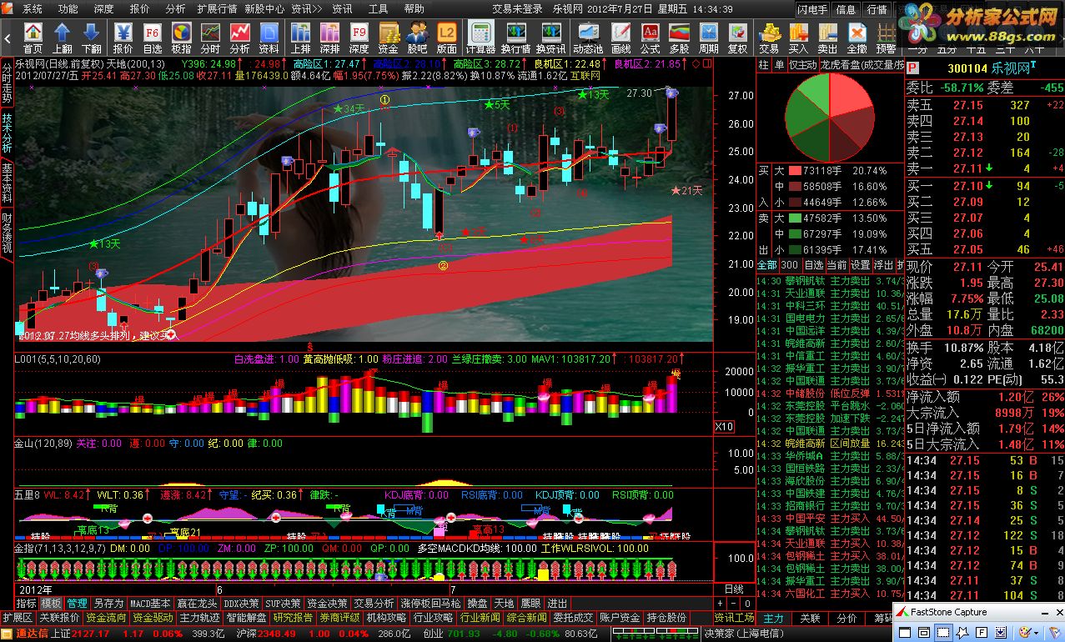Image resolution: width=1065 pixels, height=642 pixels.
Task: Open the 板指 sector index icon
Action: click(182, 37)
